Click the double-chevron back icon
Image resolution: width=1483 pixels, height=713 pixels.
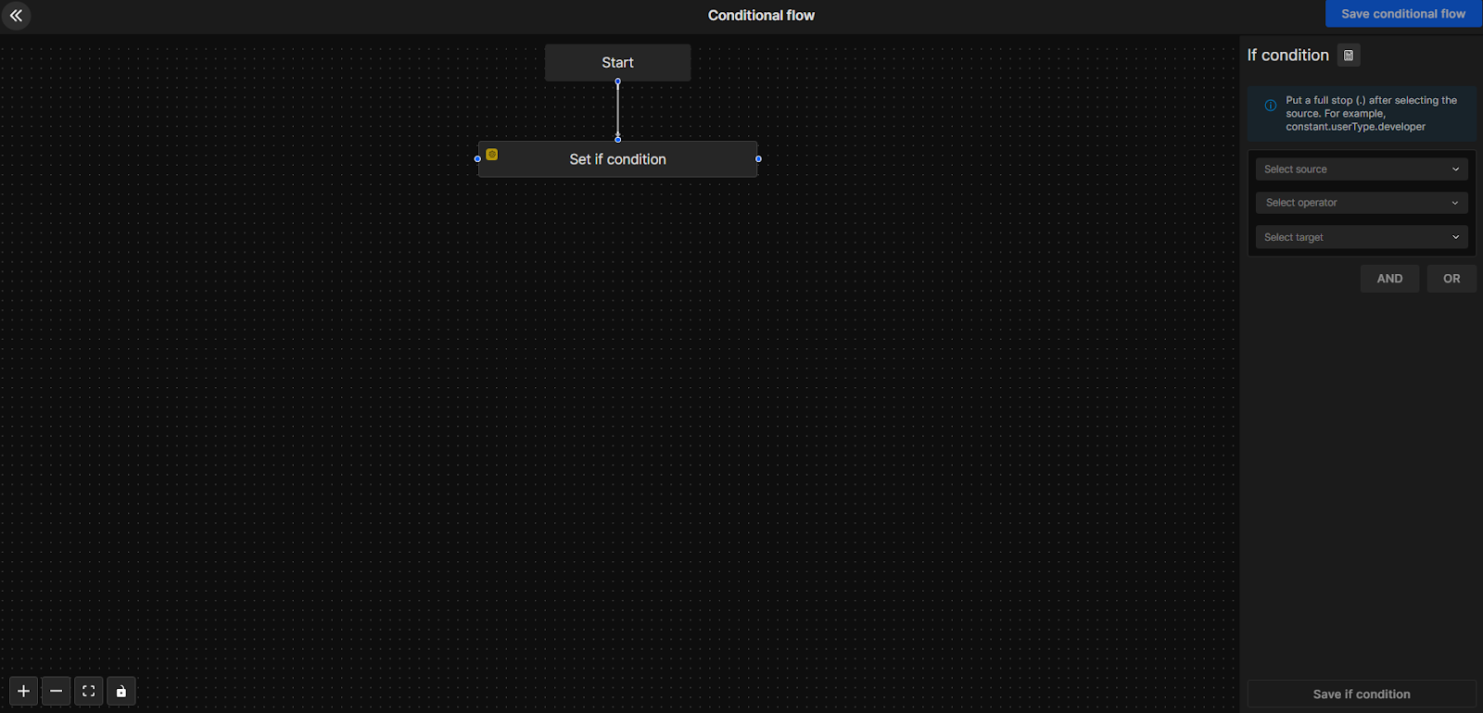(x=16, y=16)
